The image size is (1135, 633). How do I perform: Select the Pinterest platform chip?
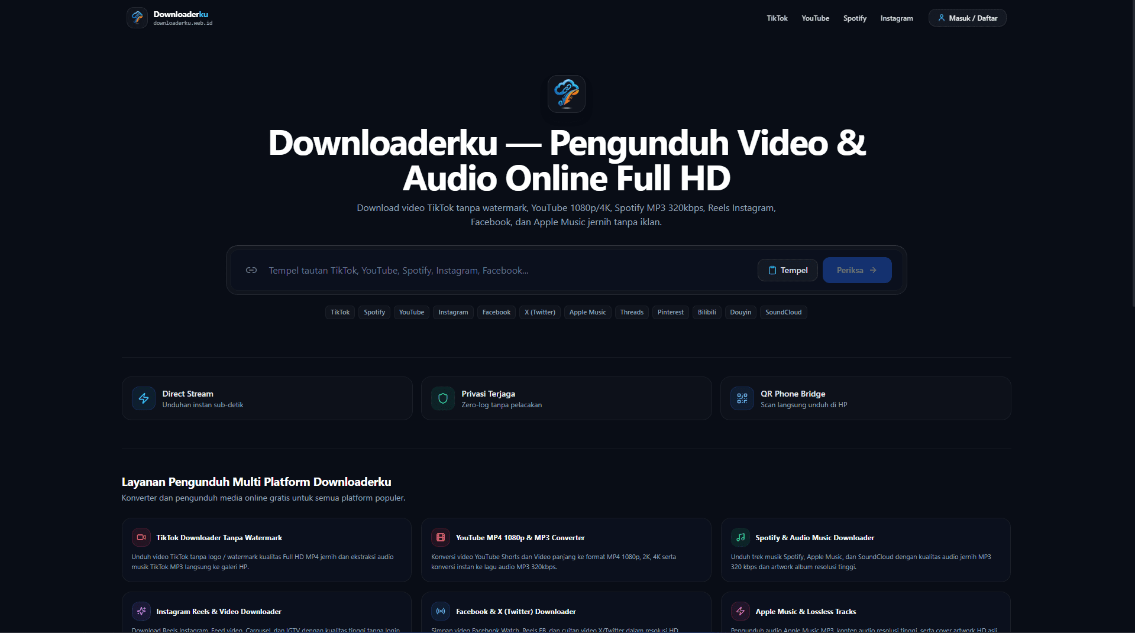671,312
